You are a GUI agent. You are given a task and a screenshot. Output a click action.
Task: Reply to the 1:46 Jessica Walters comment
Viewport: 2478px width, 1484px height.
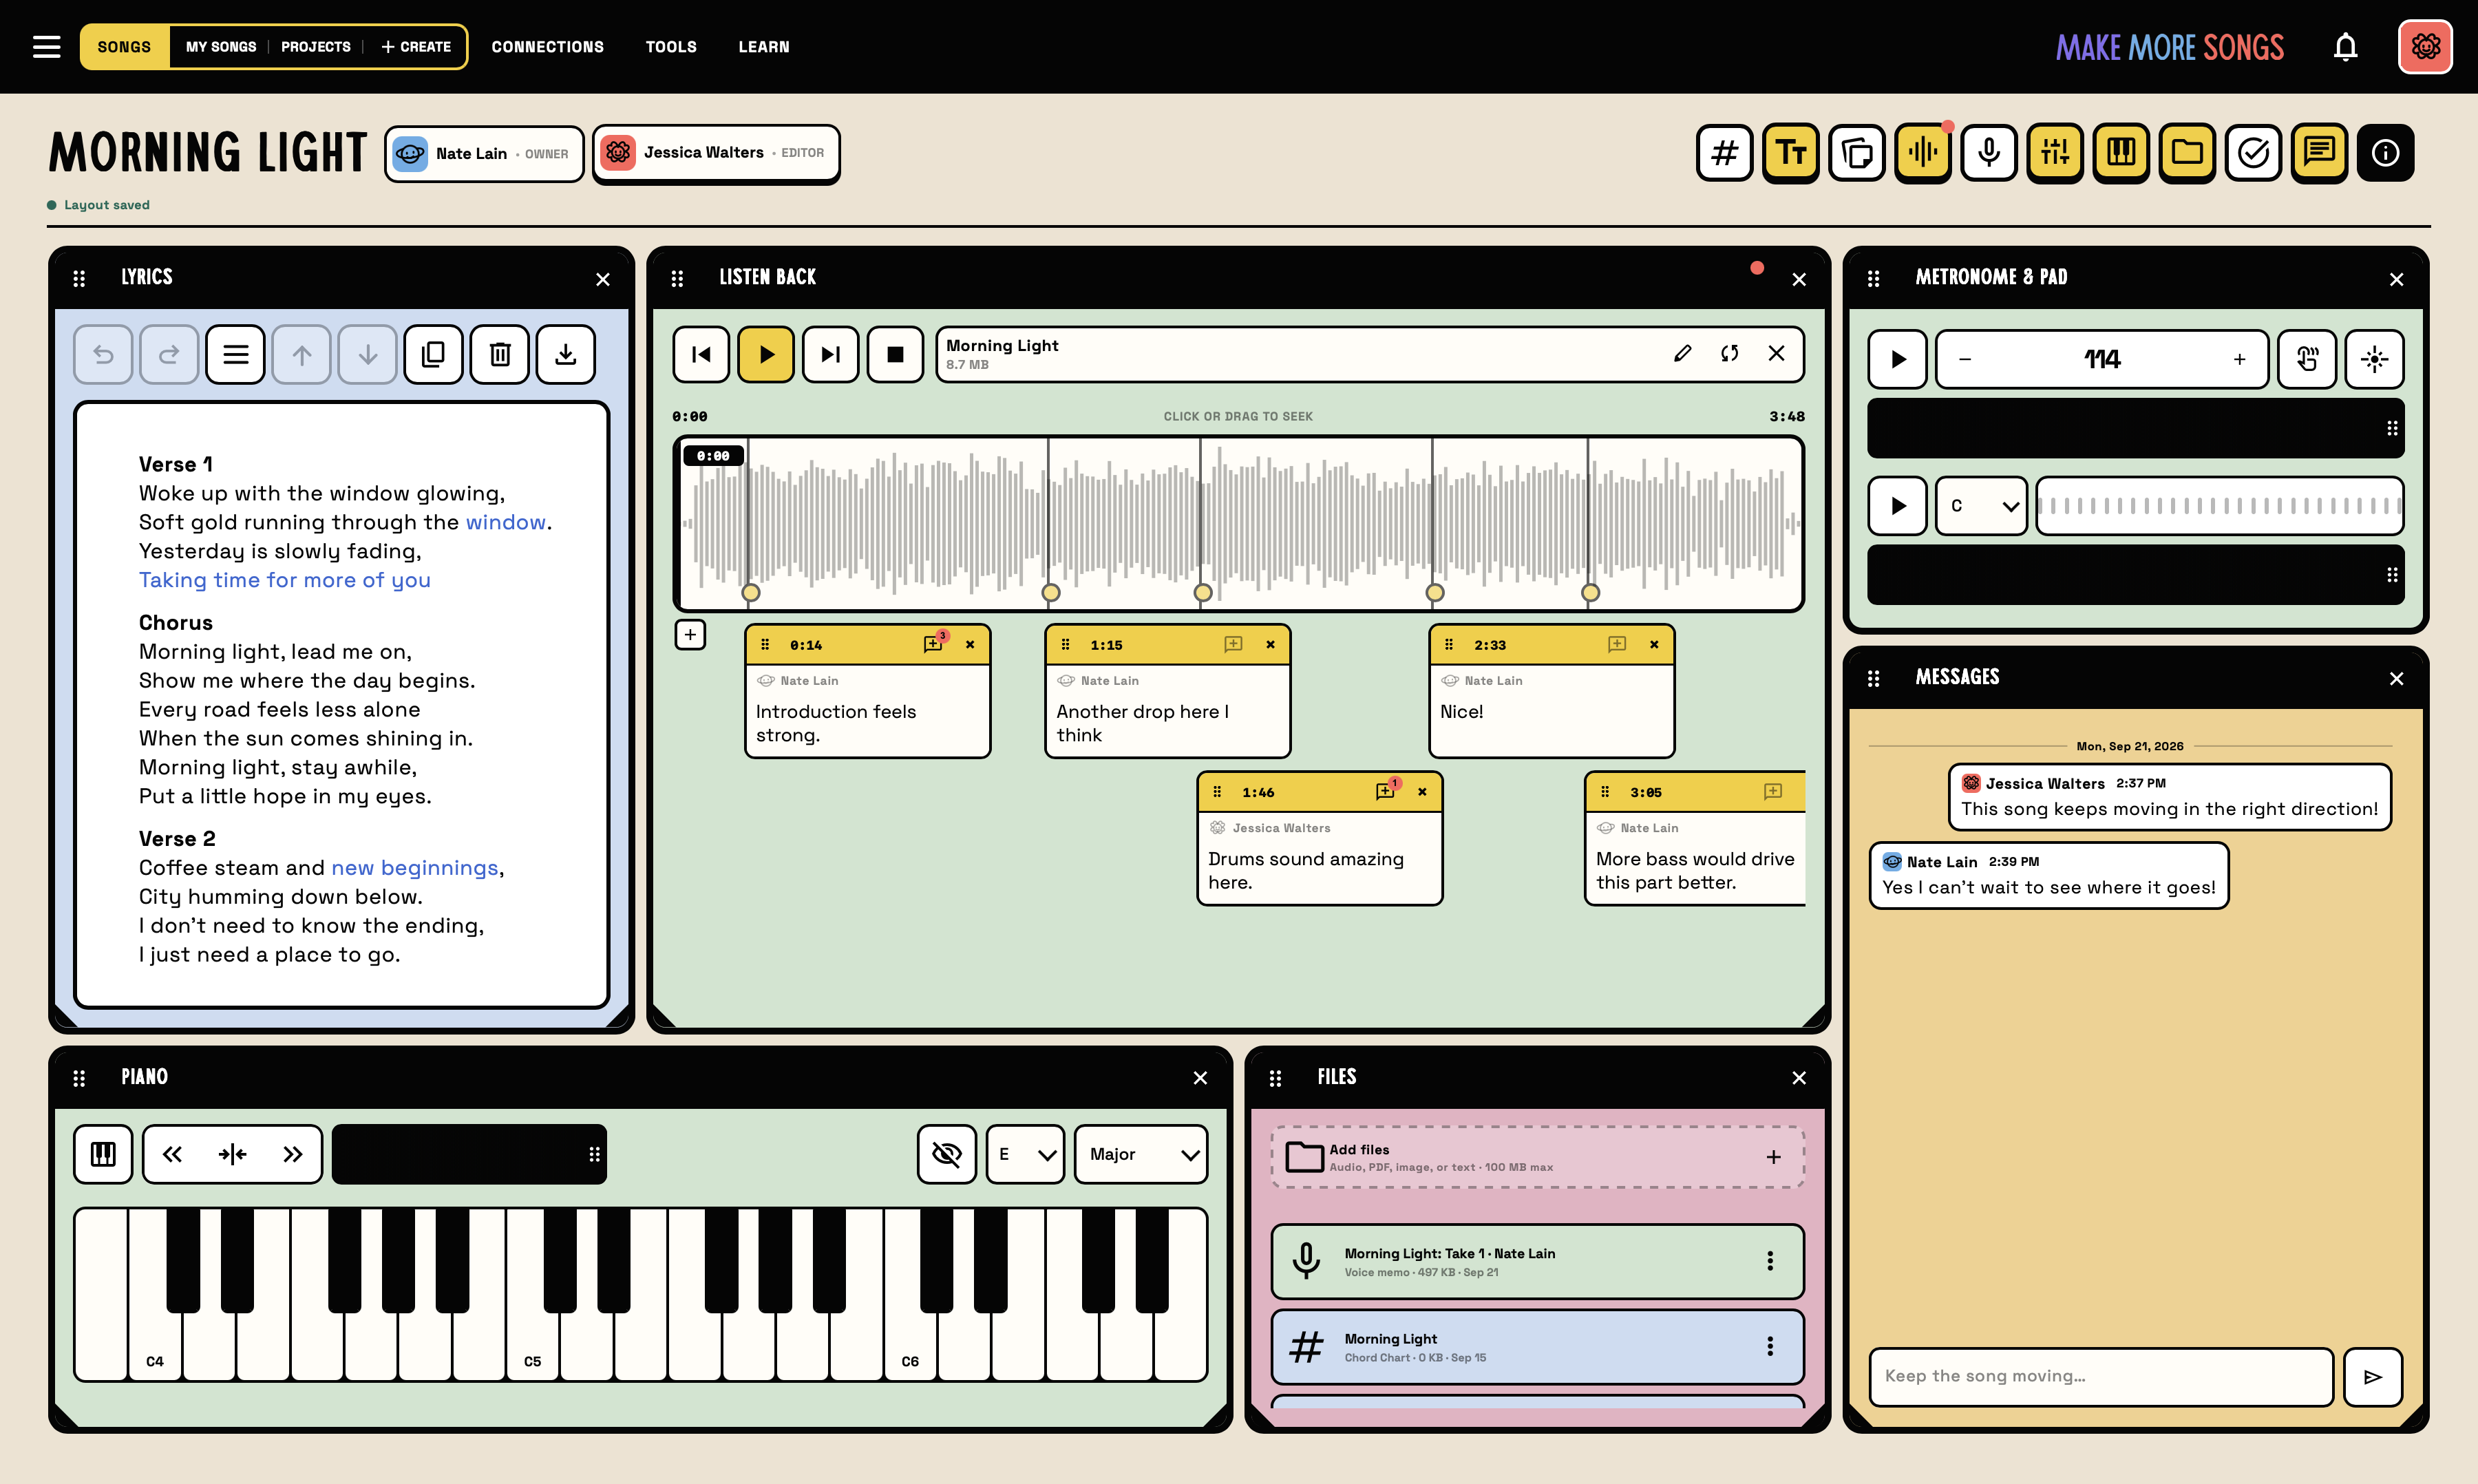[x=1385, y=791]
